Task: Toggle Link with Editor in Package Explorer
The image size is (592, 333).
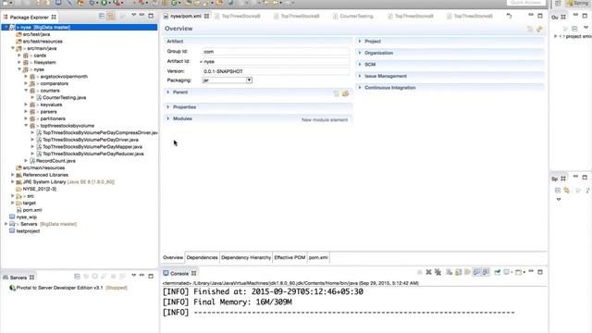Action: click(111, 17)
